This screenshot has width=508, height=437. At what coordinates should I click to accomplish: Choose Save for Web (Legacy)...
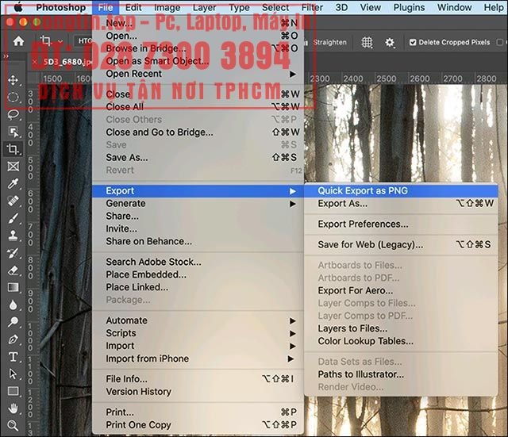tap(401, 245)
